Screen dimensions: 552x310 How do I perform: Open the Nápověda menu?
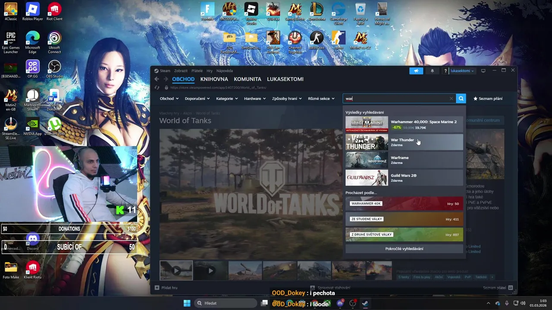[x=225, y=71]
